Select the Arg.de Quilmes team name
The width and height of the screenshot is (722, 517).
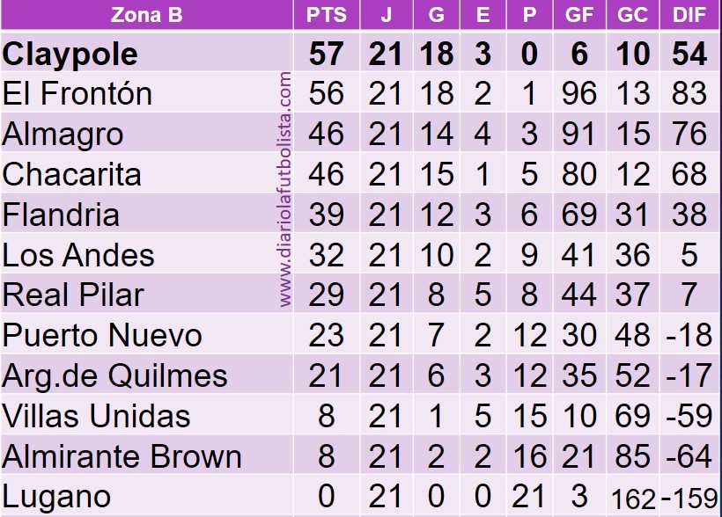tap(114, 375)
